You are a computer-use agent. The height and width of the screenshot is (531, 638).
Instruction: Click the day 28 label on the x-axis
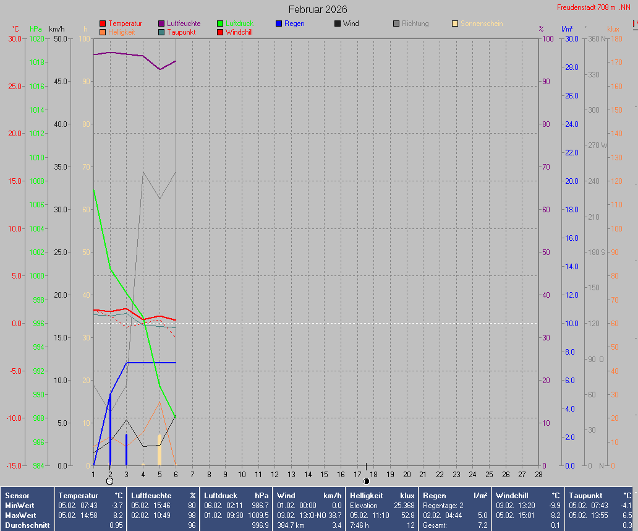(538, 475)
